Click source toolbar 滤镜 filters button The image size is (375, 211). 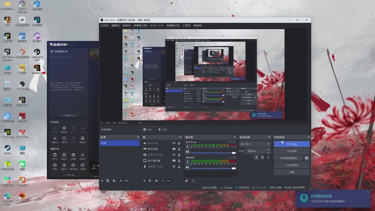tap(163, 130)
